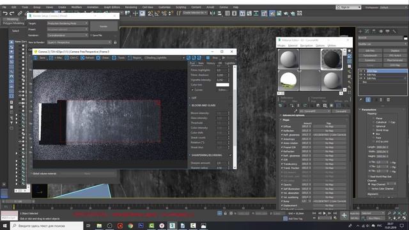Collapse the BLOOM AND GLARE section
This screenshot has width=409, height=230.
coord(203,105)
